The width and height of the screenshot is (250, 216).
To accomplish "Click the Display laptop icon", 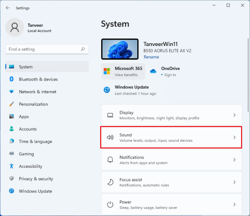I will point(110,115).
